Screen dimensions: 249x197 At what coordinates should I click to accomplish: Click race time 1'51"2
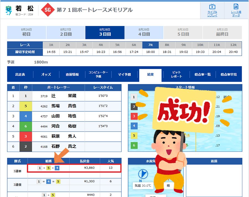[x=103, y=106]
